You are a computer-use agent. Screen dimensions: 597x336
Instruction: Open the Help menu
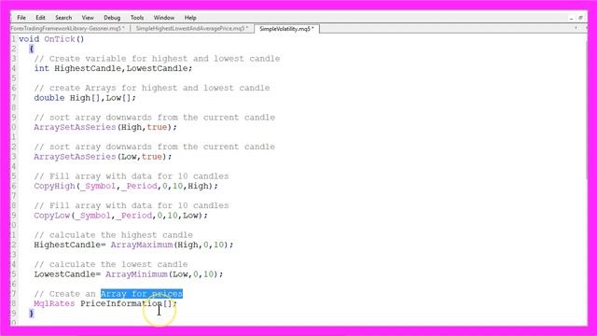[190, 18]
